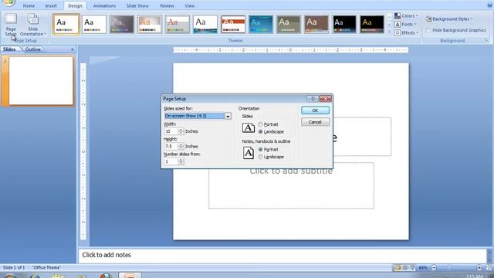Click the Zoom In plus button
Viewport: 494px width, 278px height.
(479, 268)
